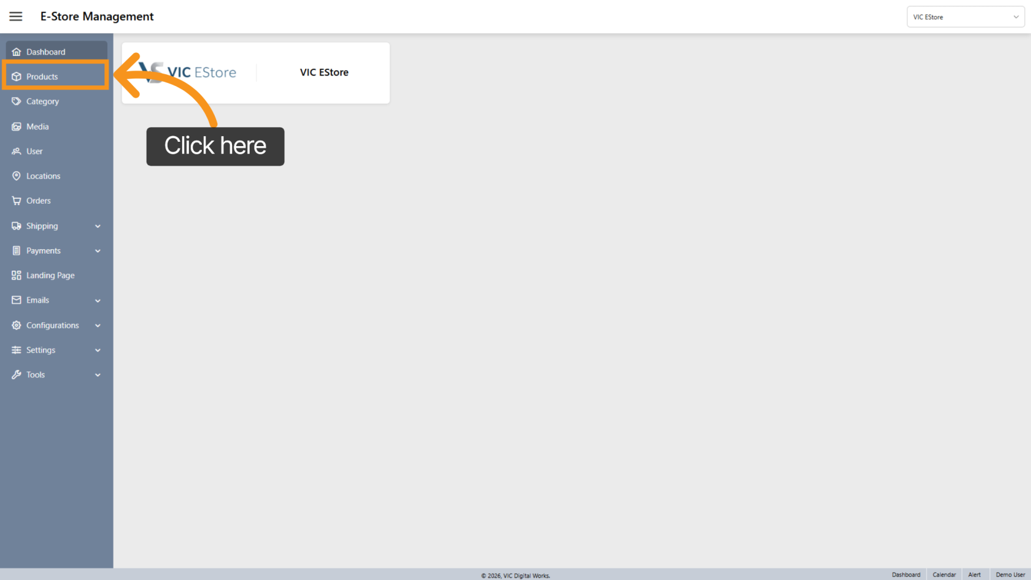Open the Demo User footer link
The height and width of the screenshot is (580, 1031).
click(x=1010, y=574)
